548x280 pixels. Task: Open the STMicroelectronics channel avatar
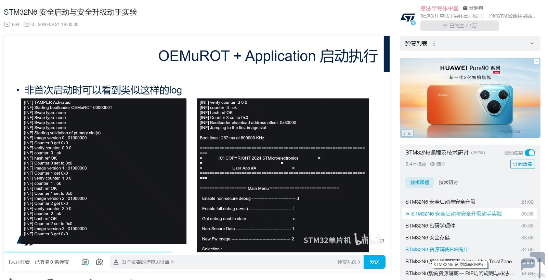408,18
